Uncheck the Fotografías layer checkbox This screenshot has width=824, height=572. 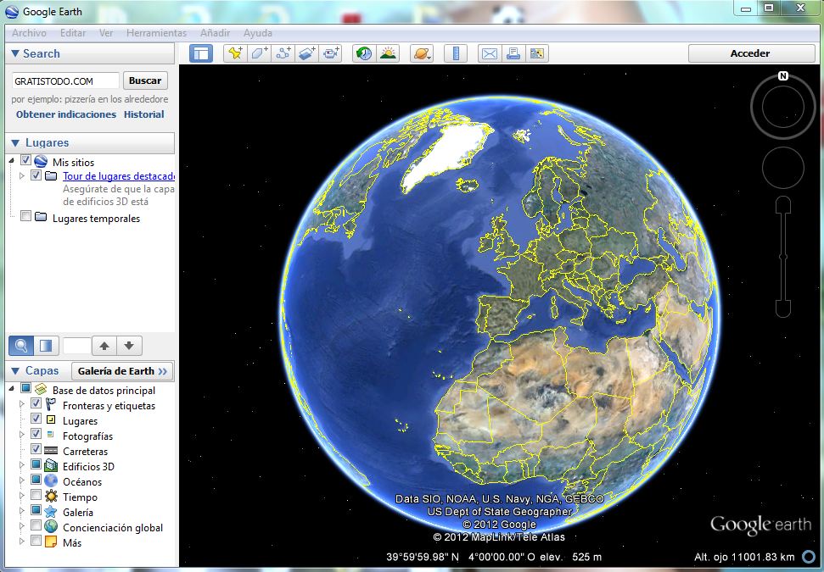coord(36,434)
